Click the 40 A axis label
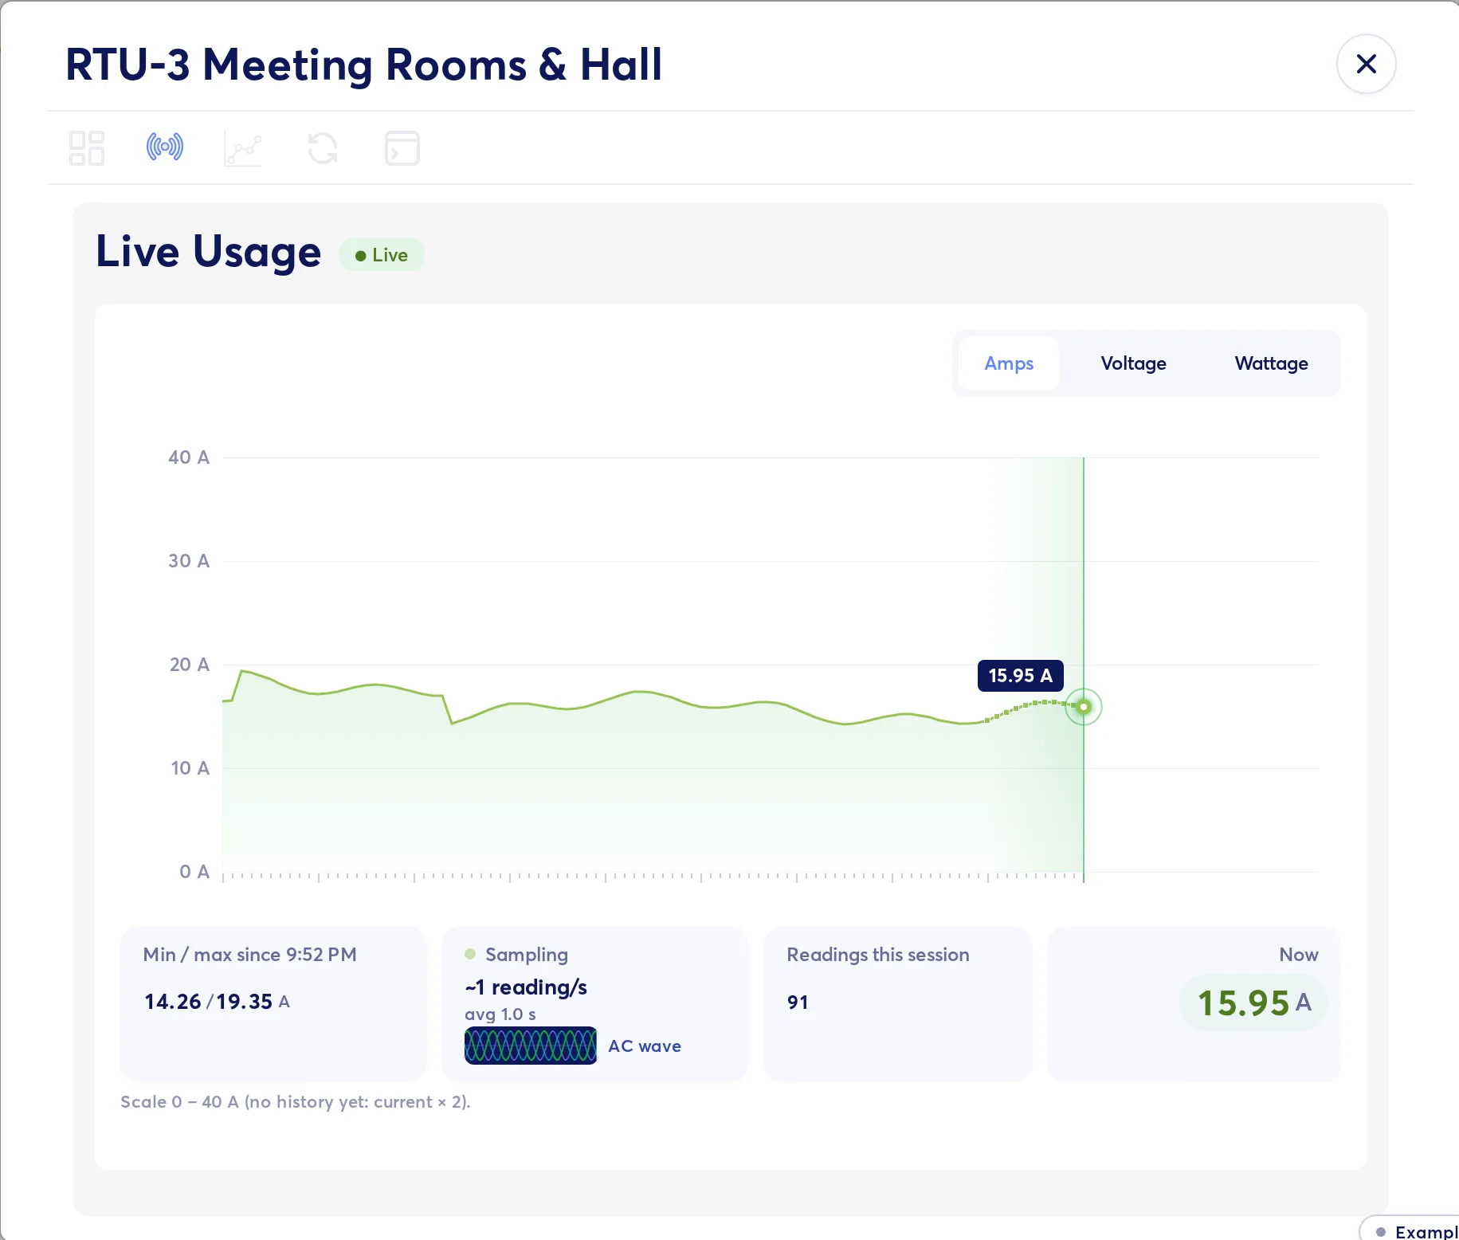 coord(189,457)
